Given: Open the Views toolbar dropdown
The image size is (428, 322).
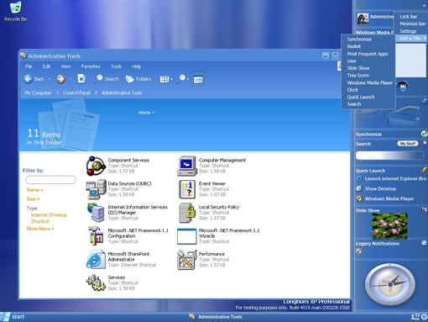Looking at the screenshot, I should click(166, 80).
